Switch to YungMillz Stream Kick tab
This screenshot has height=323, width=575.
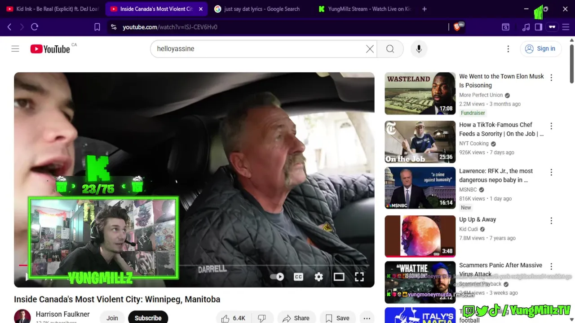(x=365, y=9)
